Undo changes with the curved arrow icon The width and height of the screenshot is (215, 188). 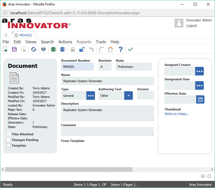[91, 49]
